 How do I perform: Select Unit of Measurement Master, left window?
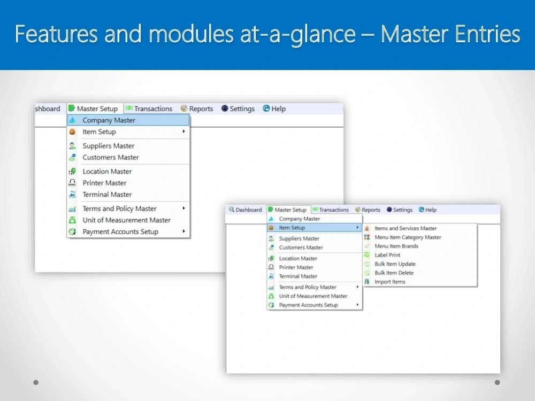tap(128, 220)
